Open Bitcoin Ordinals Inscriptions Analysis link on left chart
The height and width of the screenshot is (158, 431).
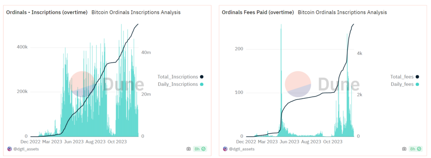click(x=136, y=12)
